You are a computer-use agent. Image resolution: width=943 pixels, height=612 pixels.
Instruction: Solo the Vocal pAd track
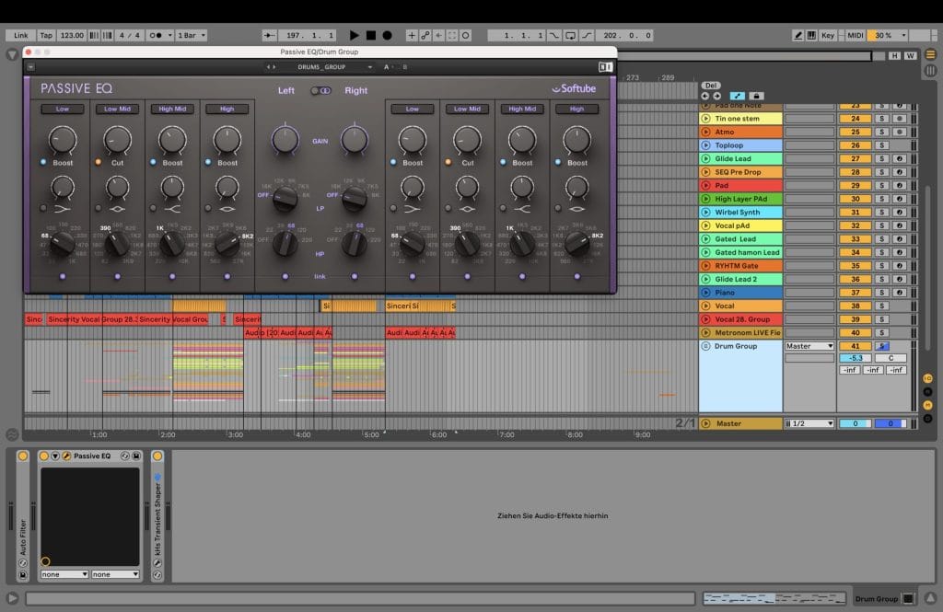[x=881, y=226]
